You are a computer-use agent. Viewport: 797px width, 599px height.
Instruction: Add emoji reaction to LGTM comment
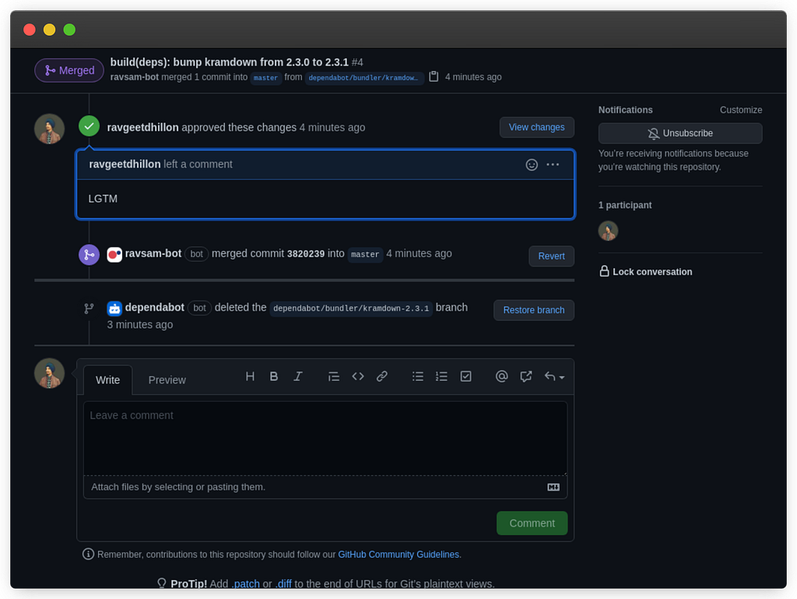(x=531, y=165)
